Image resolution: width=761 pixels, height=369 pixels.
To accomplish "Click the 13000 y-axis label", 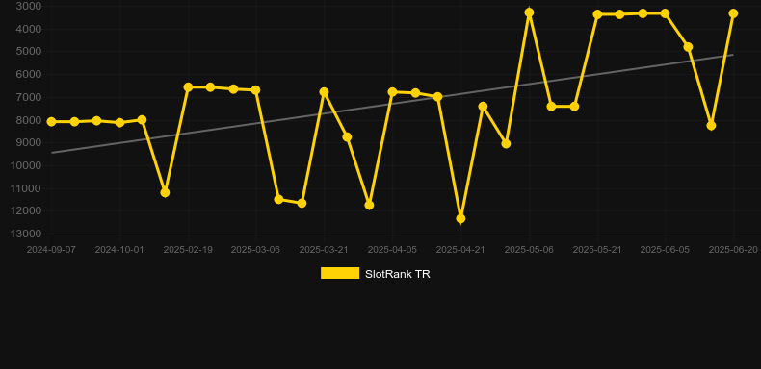I will [x=26, y=234].
